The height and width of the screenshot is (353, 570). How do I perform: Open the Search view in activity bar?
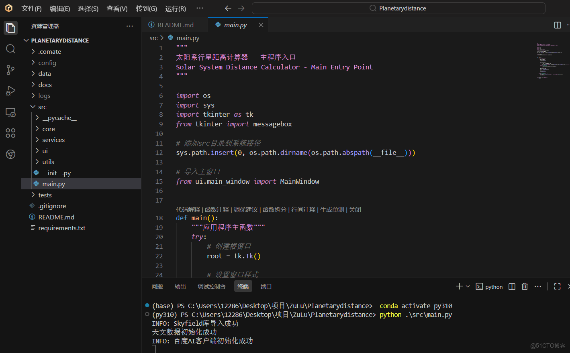[10, 49]
